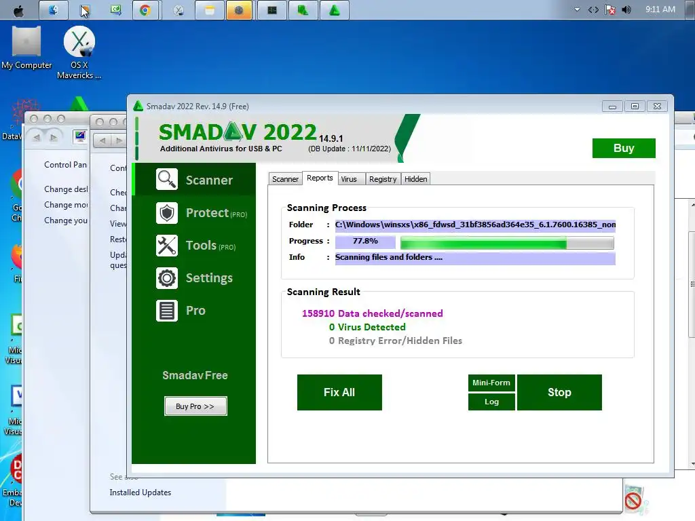Click the Buy Pro >> button
Image resolution: width=695 pixels, height=521 pixels.
195,406
